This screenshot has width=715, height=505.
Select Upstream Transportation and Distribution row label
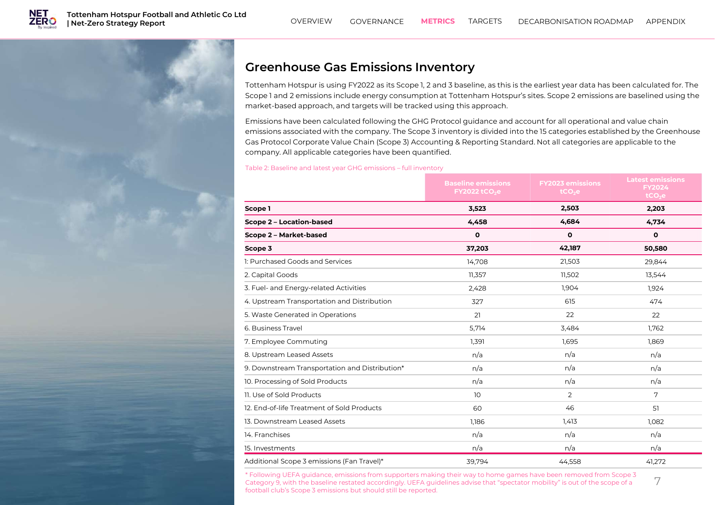coord(318,301)
